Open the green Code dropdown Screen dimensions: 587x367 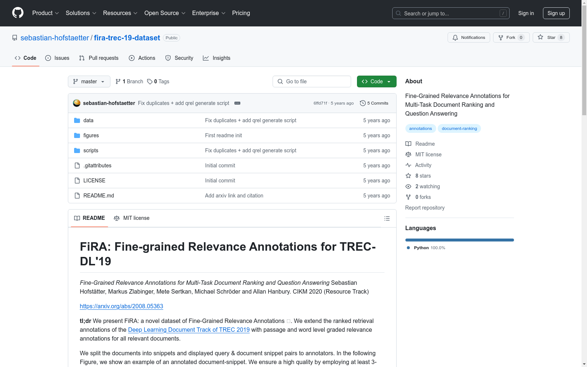[376, 81]
